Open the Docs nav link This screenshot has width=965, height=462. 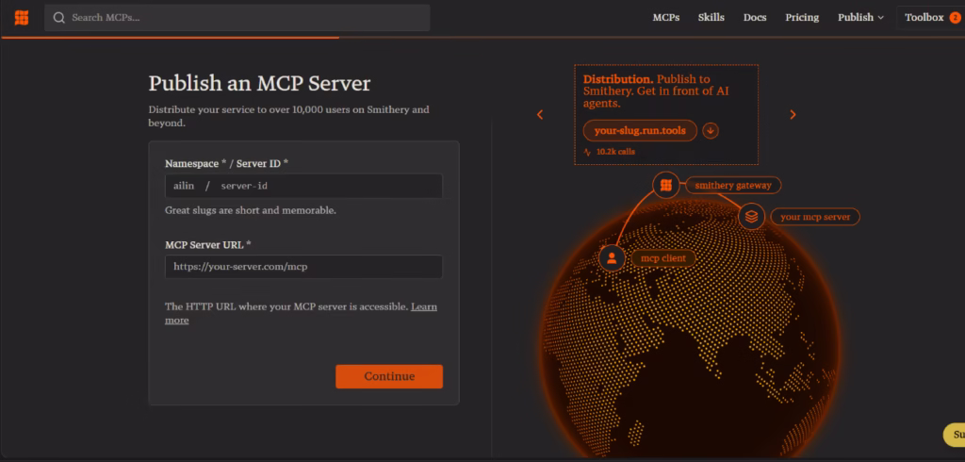pyautogui.click(x=755, y=17)
